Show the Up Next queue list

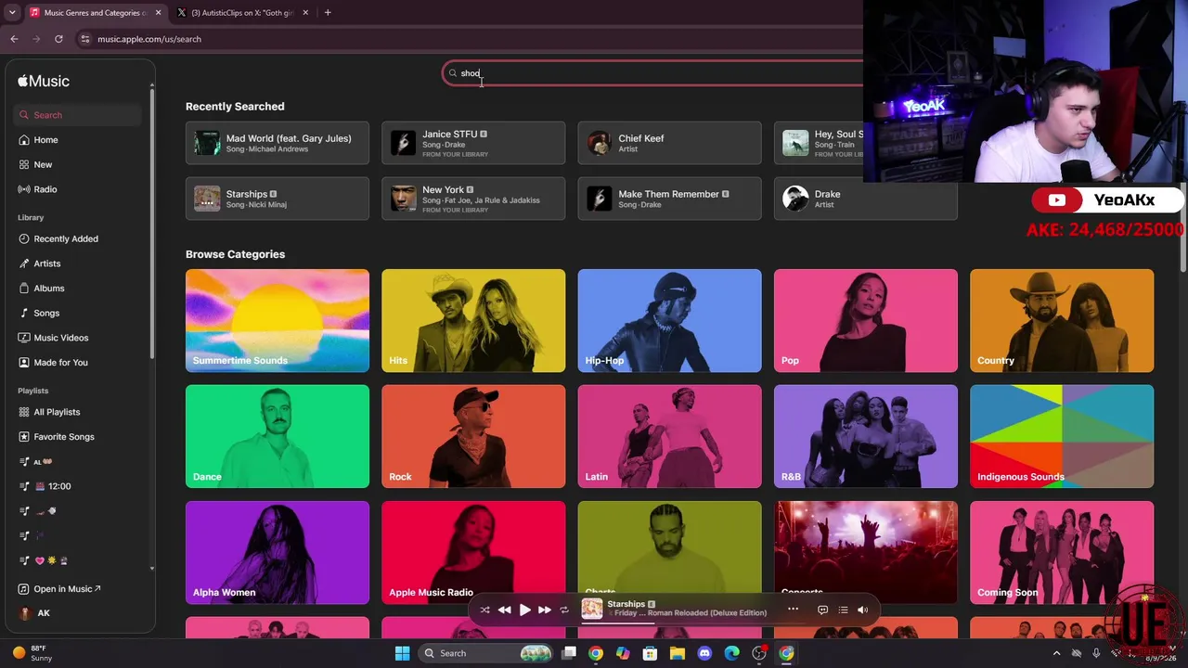[x=843, y=610]
